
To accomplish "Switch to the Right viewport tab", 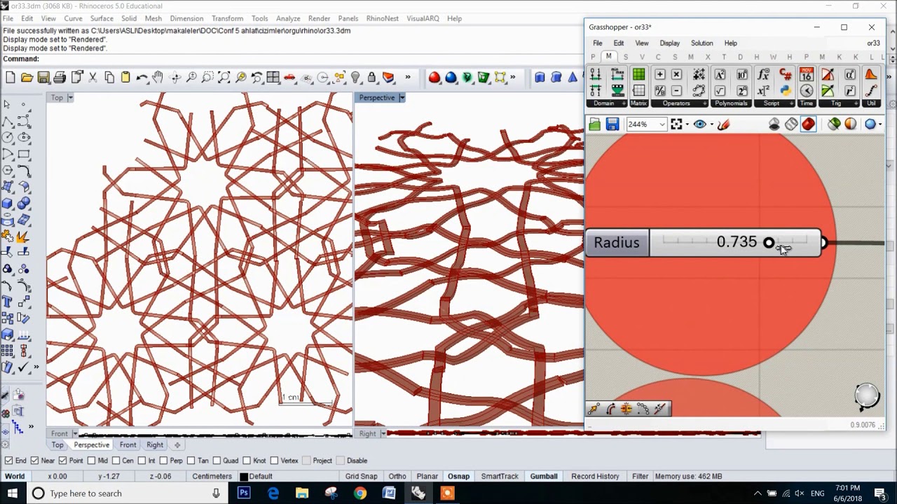I will (155, 445).
